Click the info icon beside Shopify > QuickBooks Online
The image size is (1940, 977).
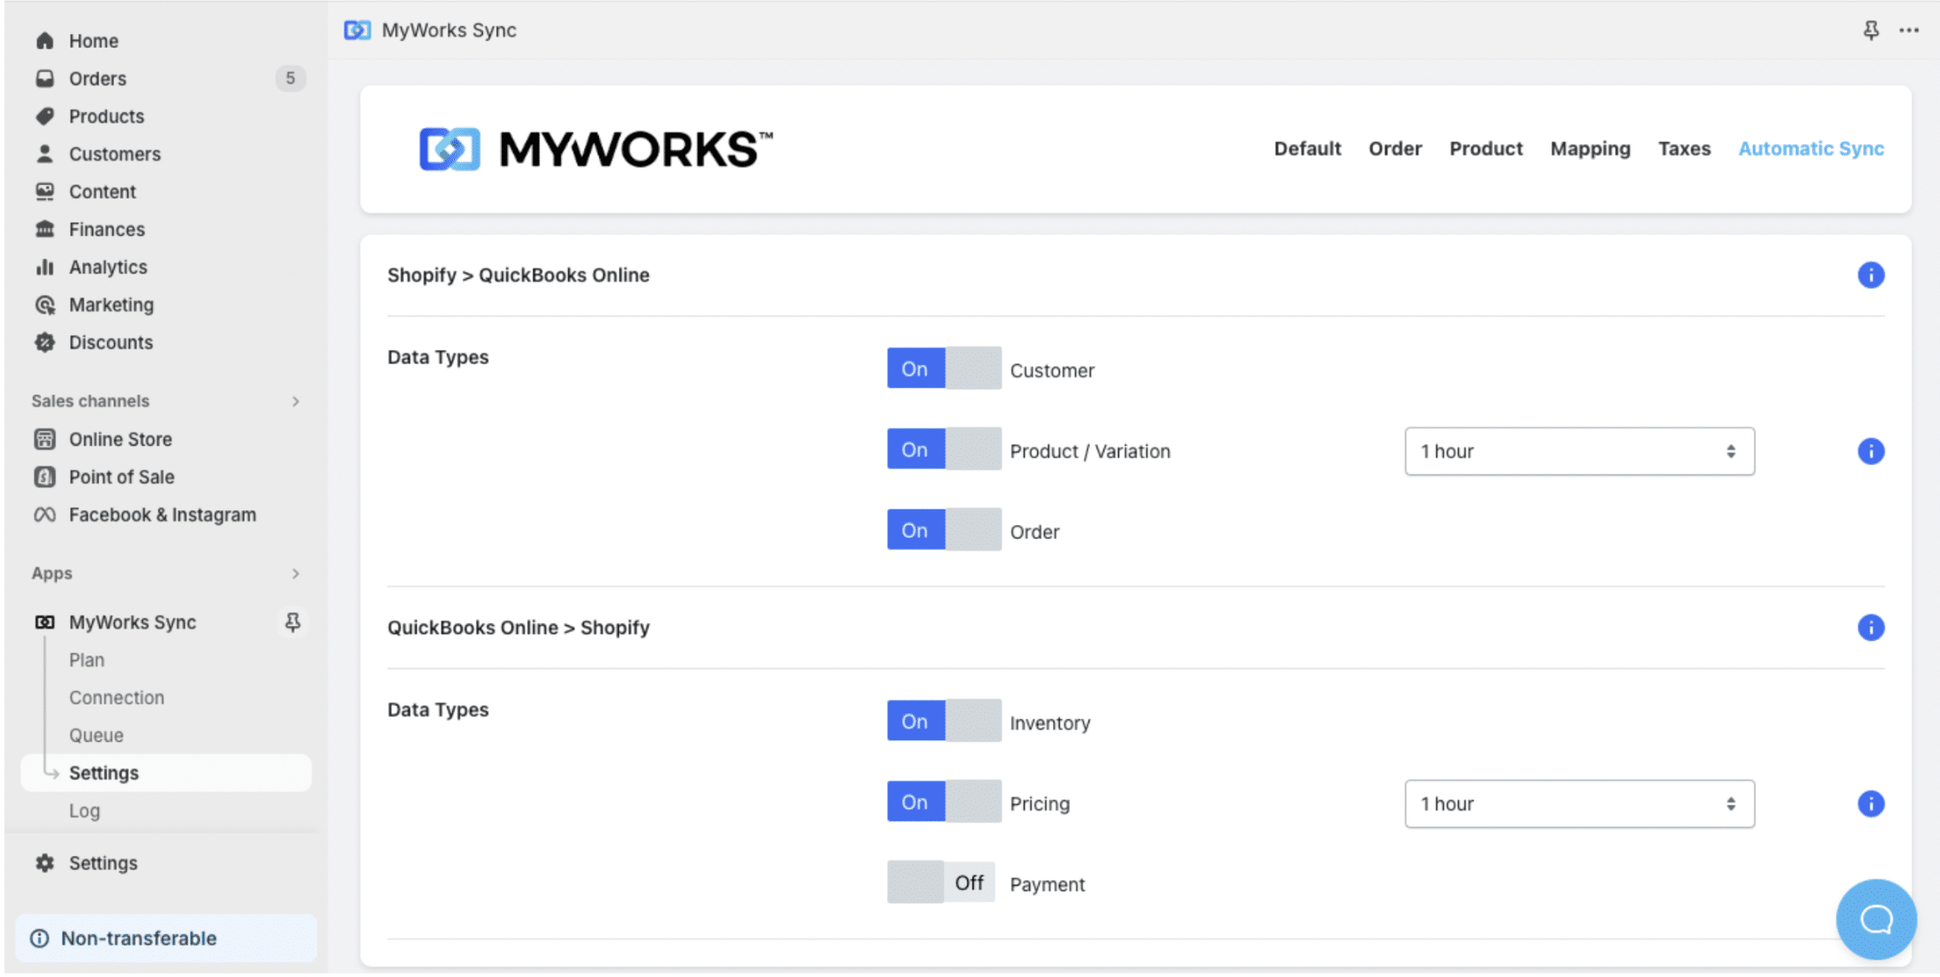click(1870, 275)
